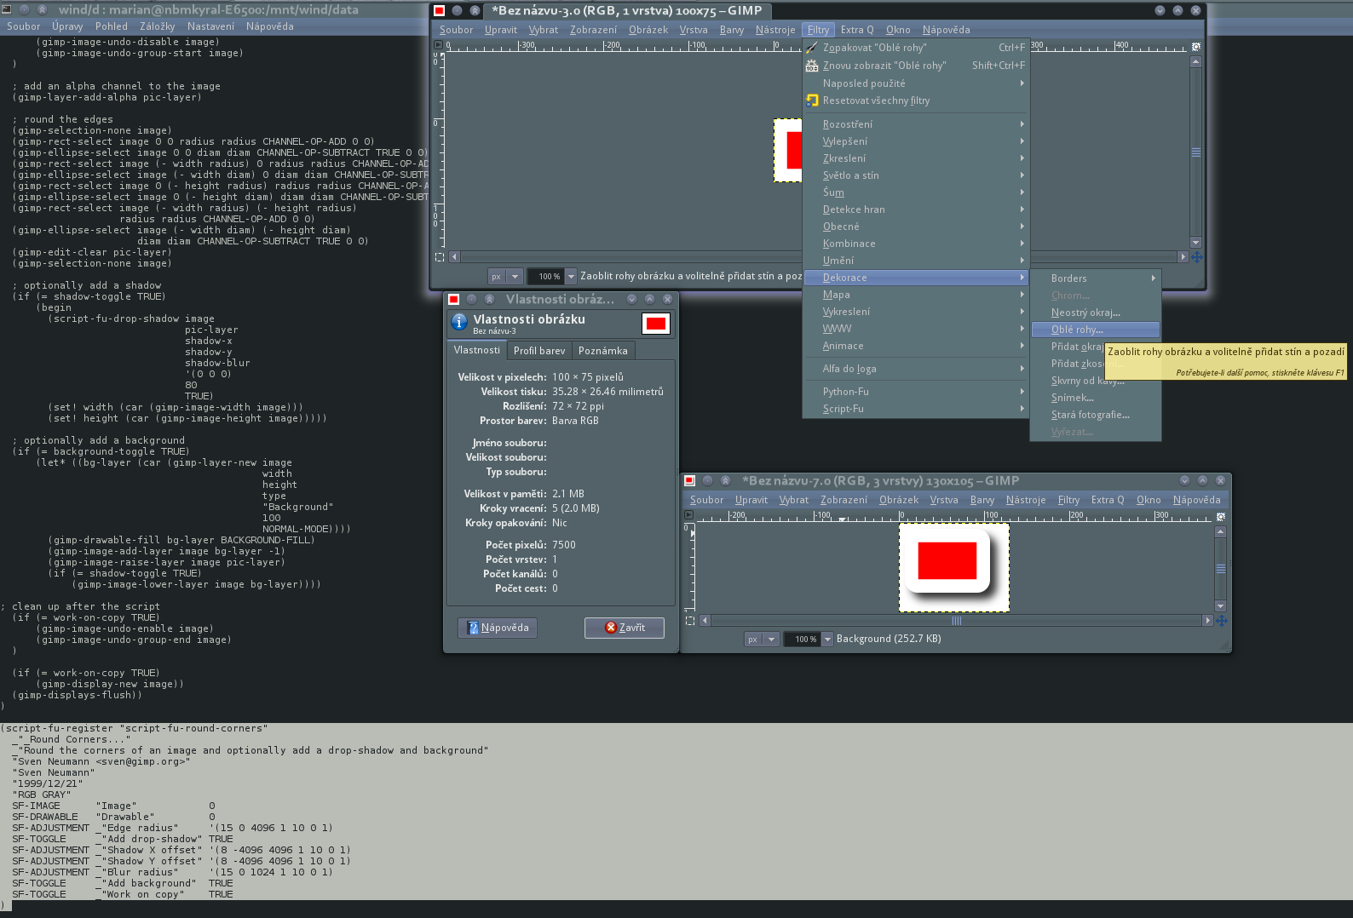Click the re-show 'Oblé rohy' dialog icon
This screenshot has height=918, width=1353.
coord(812,66)
